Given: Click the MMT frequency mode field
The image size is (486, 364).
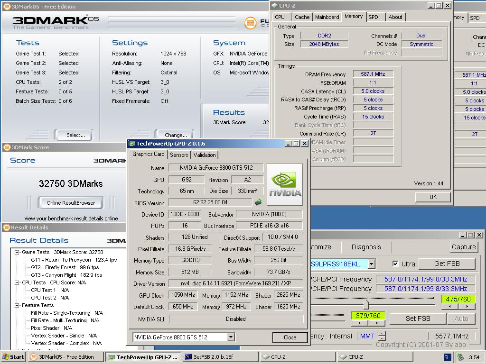Looking at the screenshot, I should (x=368, y=336).
